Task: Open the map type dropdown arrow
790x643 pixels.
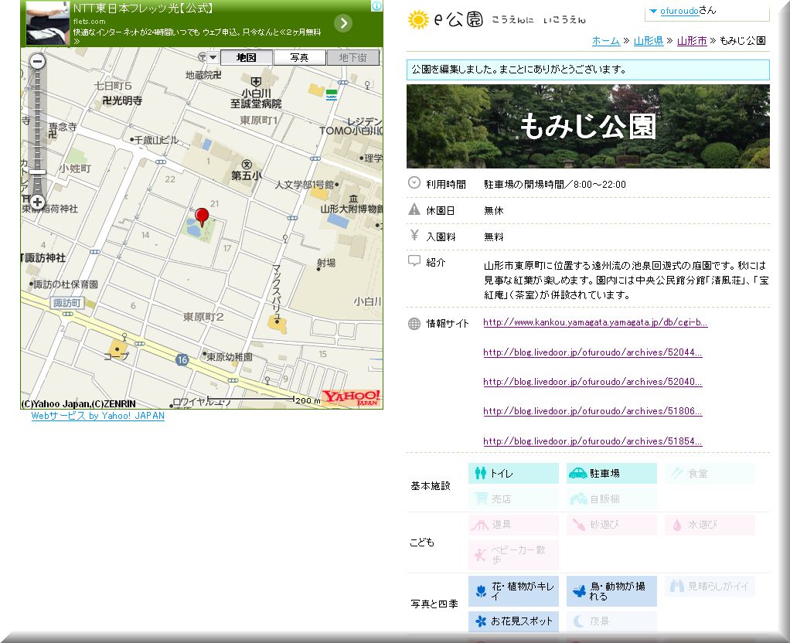Action: click(213, 57)
